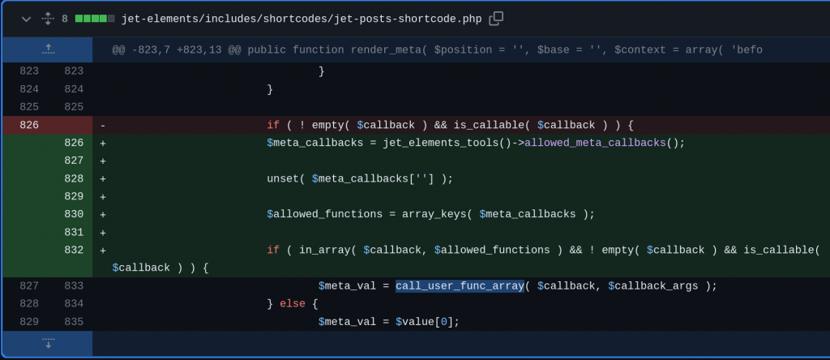Select old line number 823
Screen dimensions: 830x360
(28, 71)
